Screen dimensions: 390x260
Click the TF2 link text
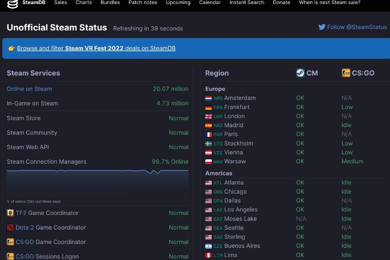[x=21, y=213]
